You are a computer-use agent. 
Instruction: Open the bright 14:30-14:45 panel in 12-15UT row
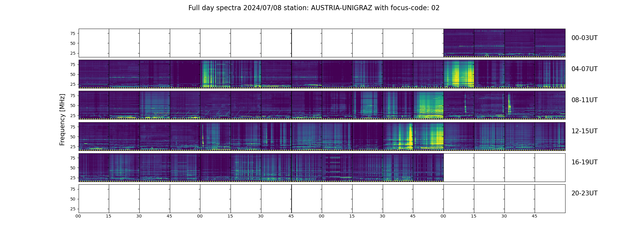pos(398,136)
